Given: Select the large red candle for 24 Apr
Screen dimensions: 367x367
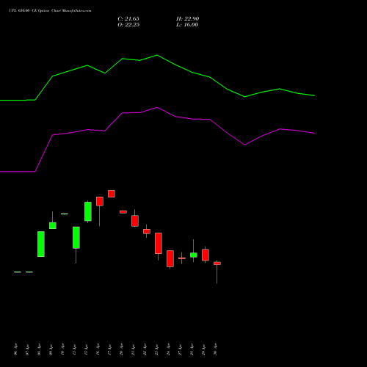Looking at the screenshot, I should (170, 258).
